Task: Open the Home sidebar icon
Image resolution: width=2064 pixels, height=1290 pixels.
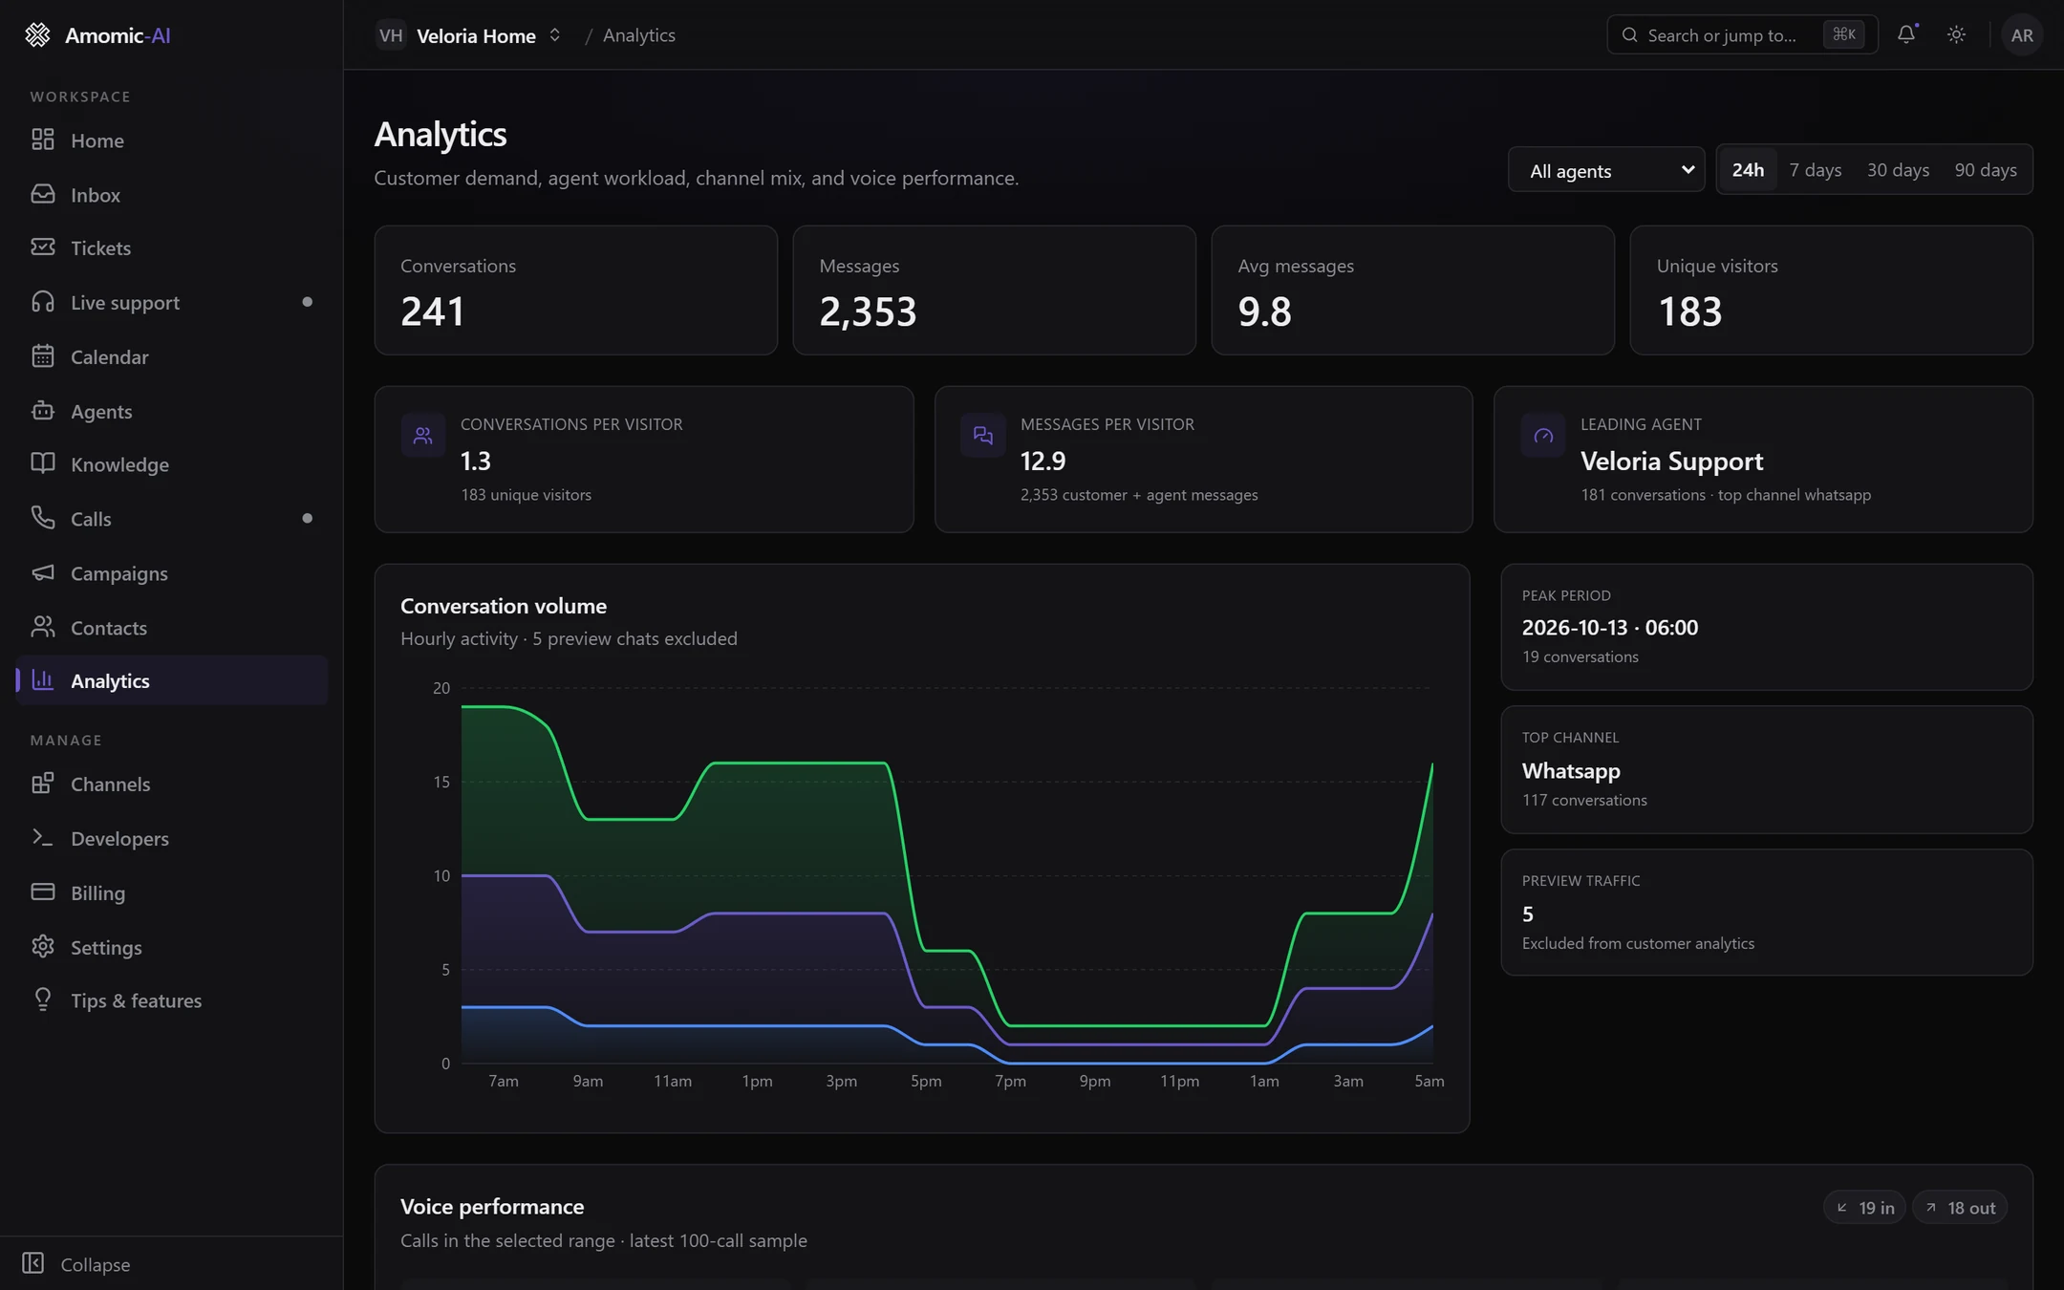Action: 43,140
